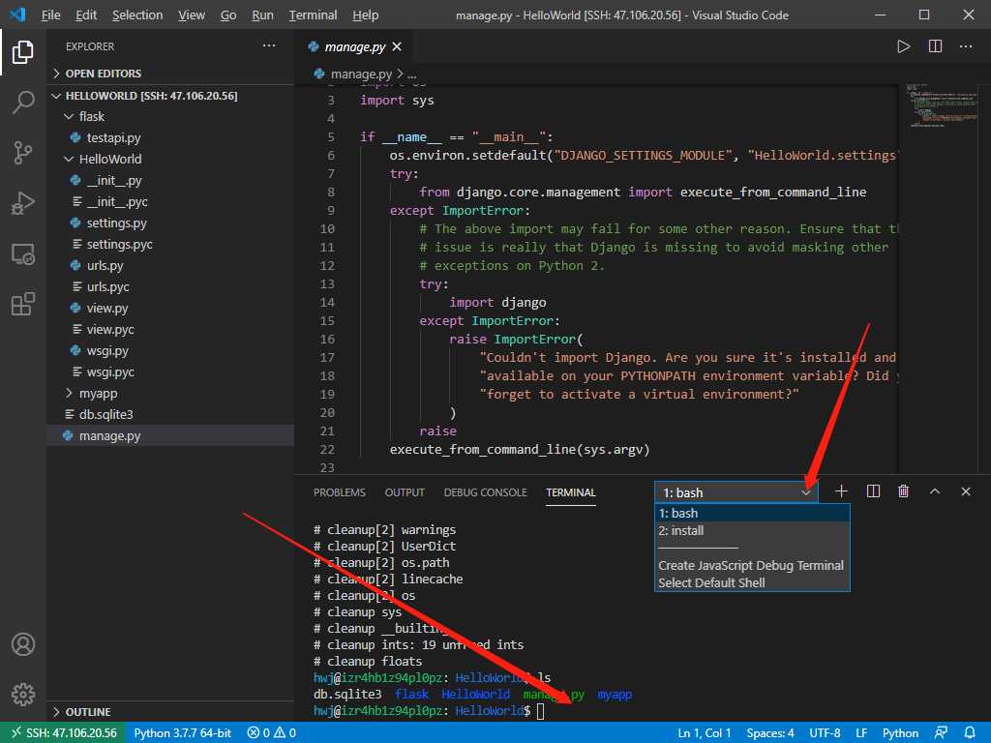Open the Manage gear icon
The width and height of the screenshot is (991, 743).
point(23,695)
